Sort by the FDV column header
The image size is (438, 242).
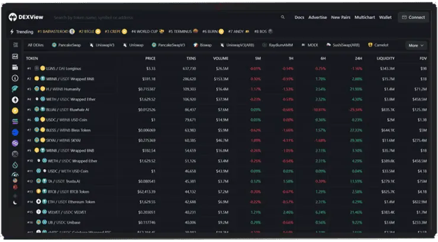tap(423, 58)
